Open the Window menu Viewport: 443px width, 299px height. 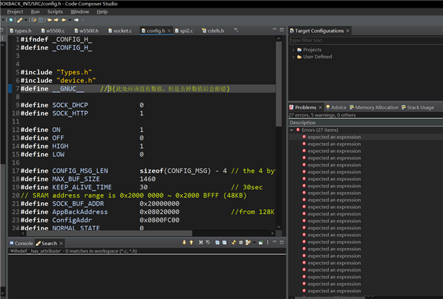pyautogui.click(x=80, y=12)
